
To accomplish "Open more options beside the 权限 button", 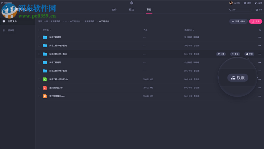I will (x=260, y=54).
